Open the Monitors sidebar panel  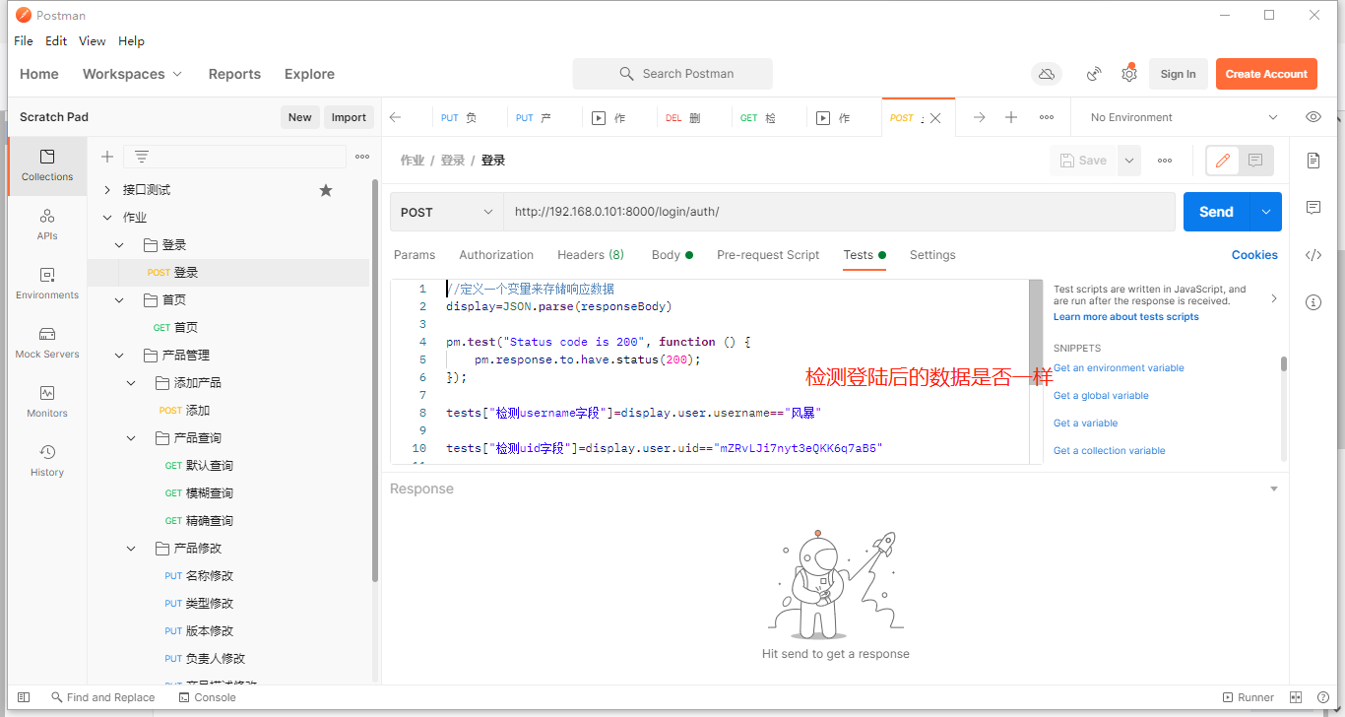pyautogui.click(x=47, y=401)
